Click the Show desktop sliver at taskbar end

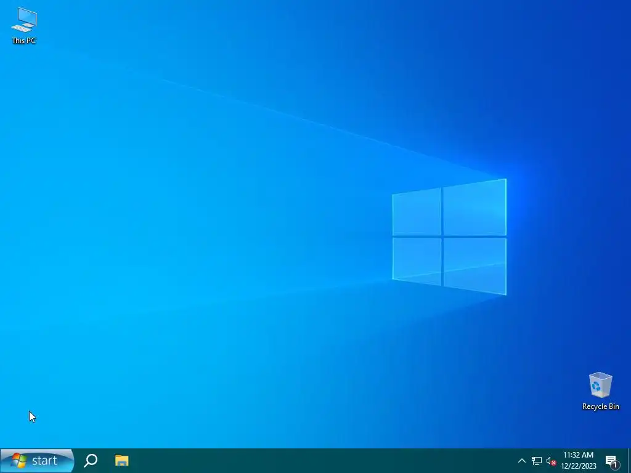[x=629, y=461]
